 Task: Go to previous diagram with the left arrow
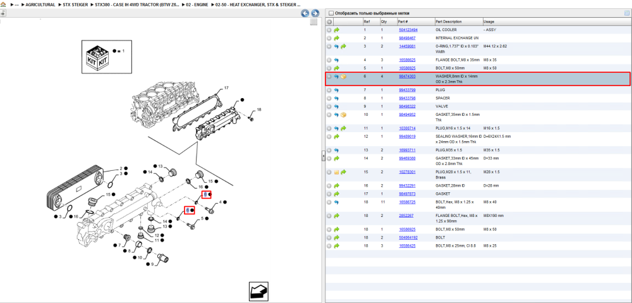click(305, 13)
